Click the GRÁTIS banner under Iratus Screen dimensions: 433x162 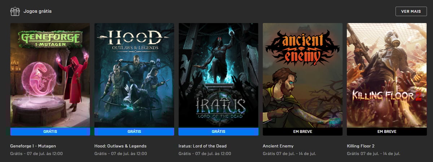click(218, 131)
